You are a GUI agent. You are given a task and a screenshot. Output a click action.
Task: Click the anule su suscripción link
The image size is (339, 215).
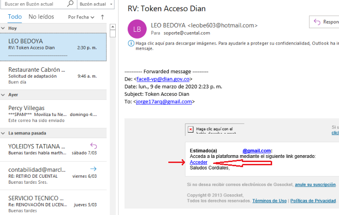315,185
